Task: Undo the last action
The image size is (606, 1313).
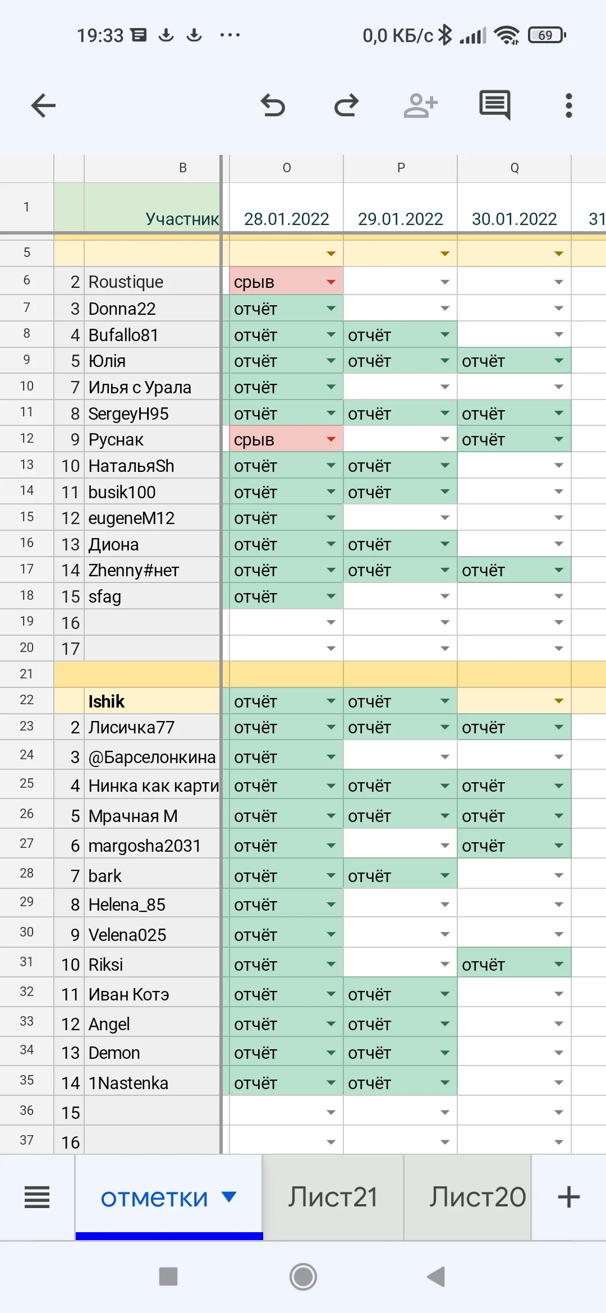Action: pos(273,105)
